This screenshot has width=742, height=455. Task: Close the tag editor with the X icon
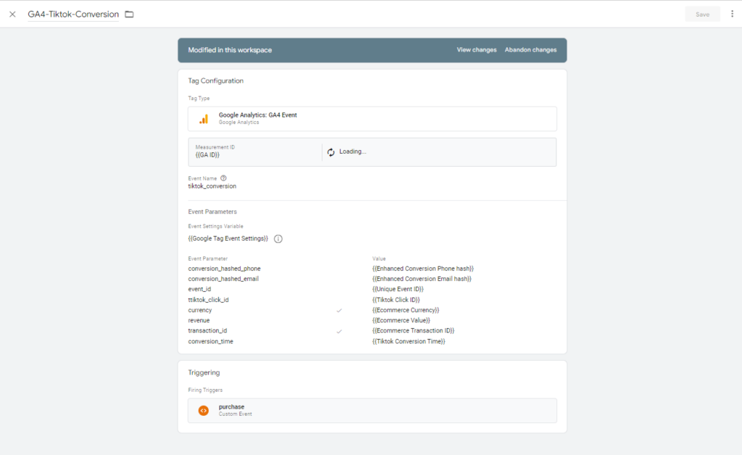tap(12, 14)
